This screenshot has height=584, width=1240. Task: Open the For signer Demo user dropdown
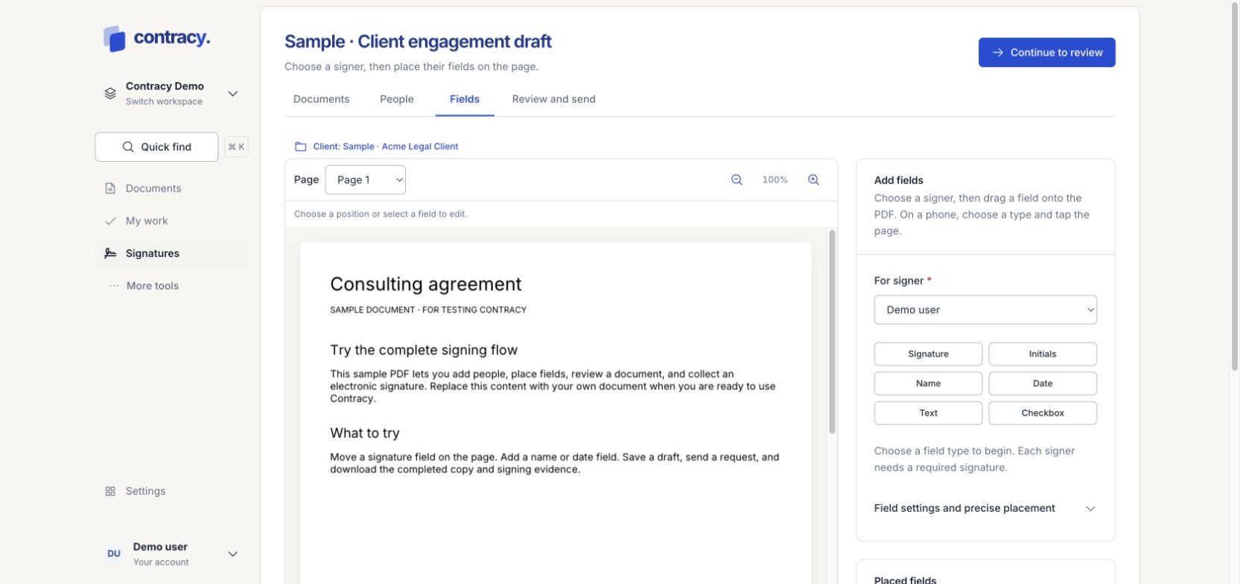(x=985, y=310)
